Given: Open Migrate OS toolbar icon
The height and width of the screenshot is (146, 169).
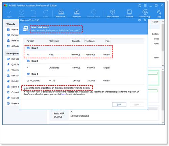Looking at the screenshot, I should pos(61,12).
